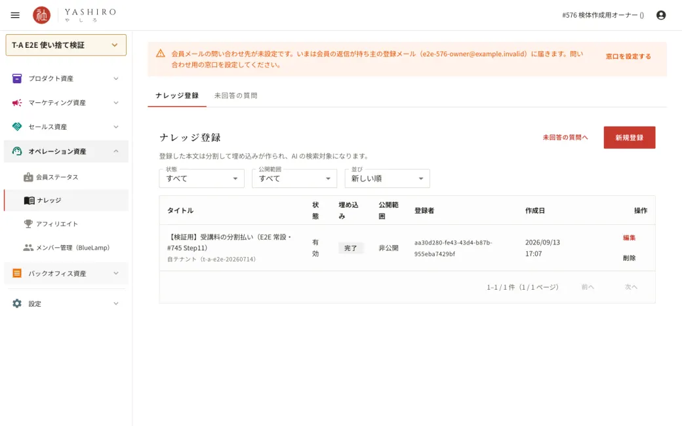The image size is (682, 426).
Task: Open the user account avatar menu
Action: coord(661,15)
